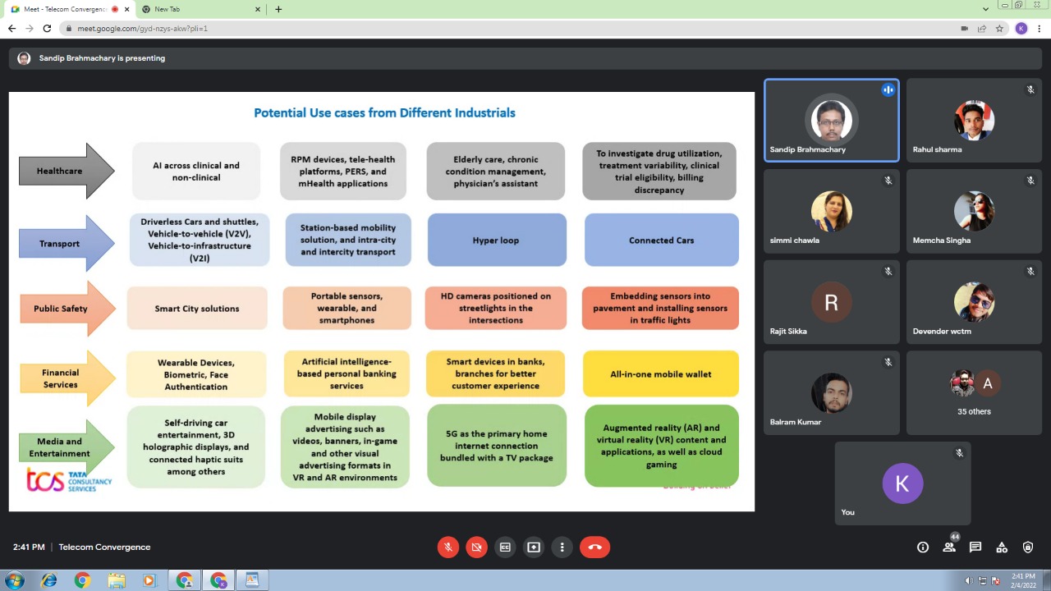The width and height of the screenshot is (1051, 591).
Task: Open the meeting details info icon
Action: [923, 547]
